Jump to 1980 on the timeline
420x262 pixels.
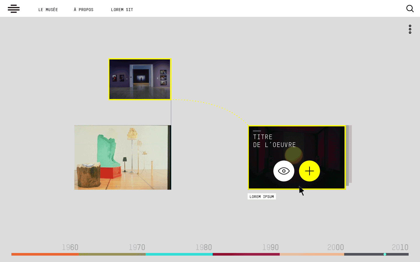(204, 247)
